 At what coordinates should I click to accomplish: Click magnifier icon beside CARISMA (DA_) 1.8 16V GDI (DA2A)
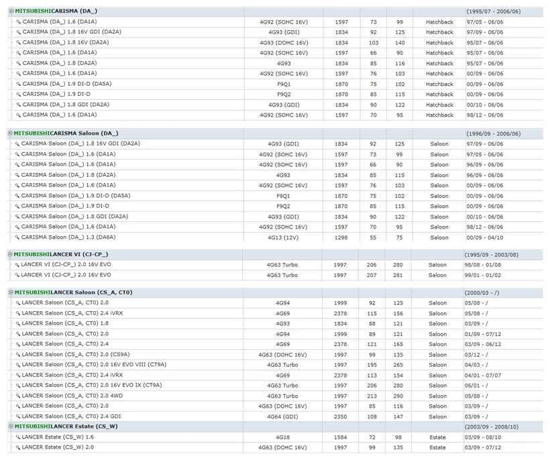[x=18, y=32]
